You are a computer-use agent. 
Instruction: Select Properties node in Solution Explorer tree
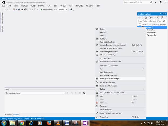click(151, 30)
